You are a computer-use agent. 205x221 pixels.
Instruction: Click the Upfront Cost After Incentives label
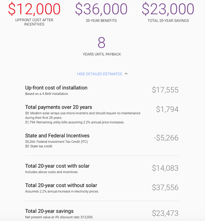coord(34,22)
